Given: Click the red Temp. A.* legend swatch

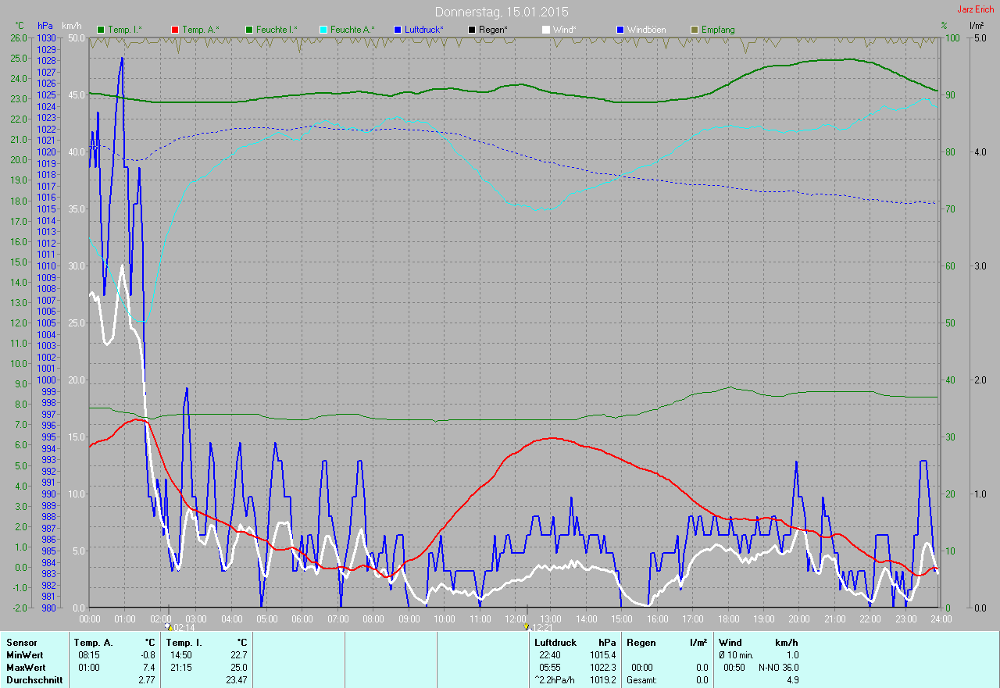Looking at the screenshot, I should click(x=175, y=30).
